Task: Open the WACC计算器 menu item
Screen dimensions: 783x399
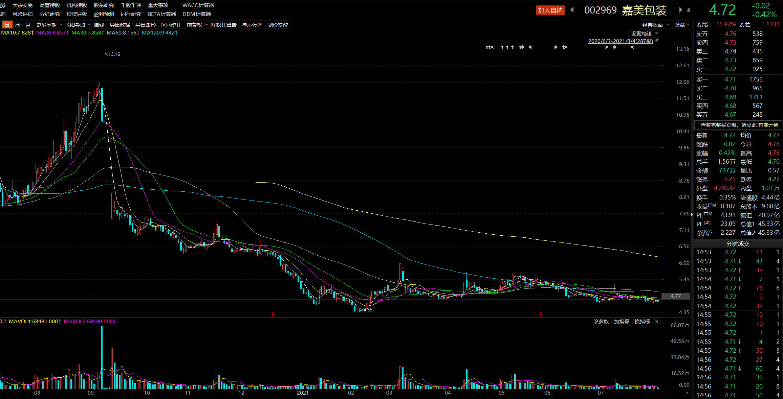Action: (198, 5)
